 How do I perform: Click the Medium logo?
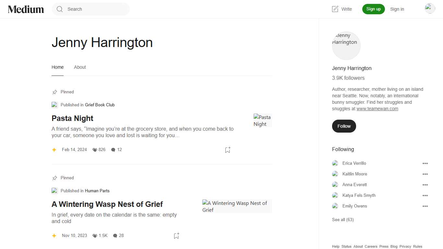point(26,9)
